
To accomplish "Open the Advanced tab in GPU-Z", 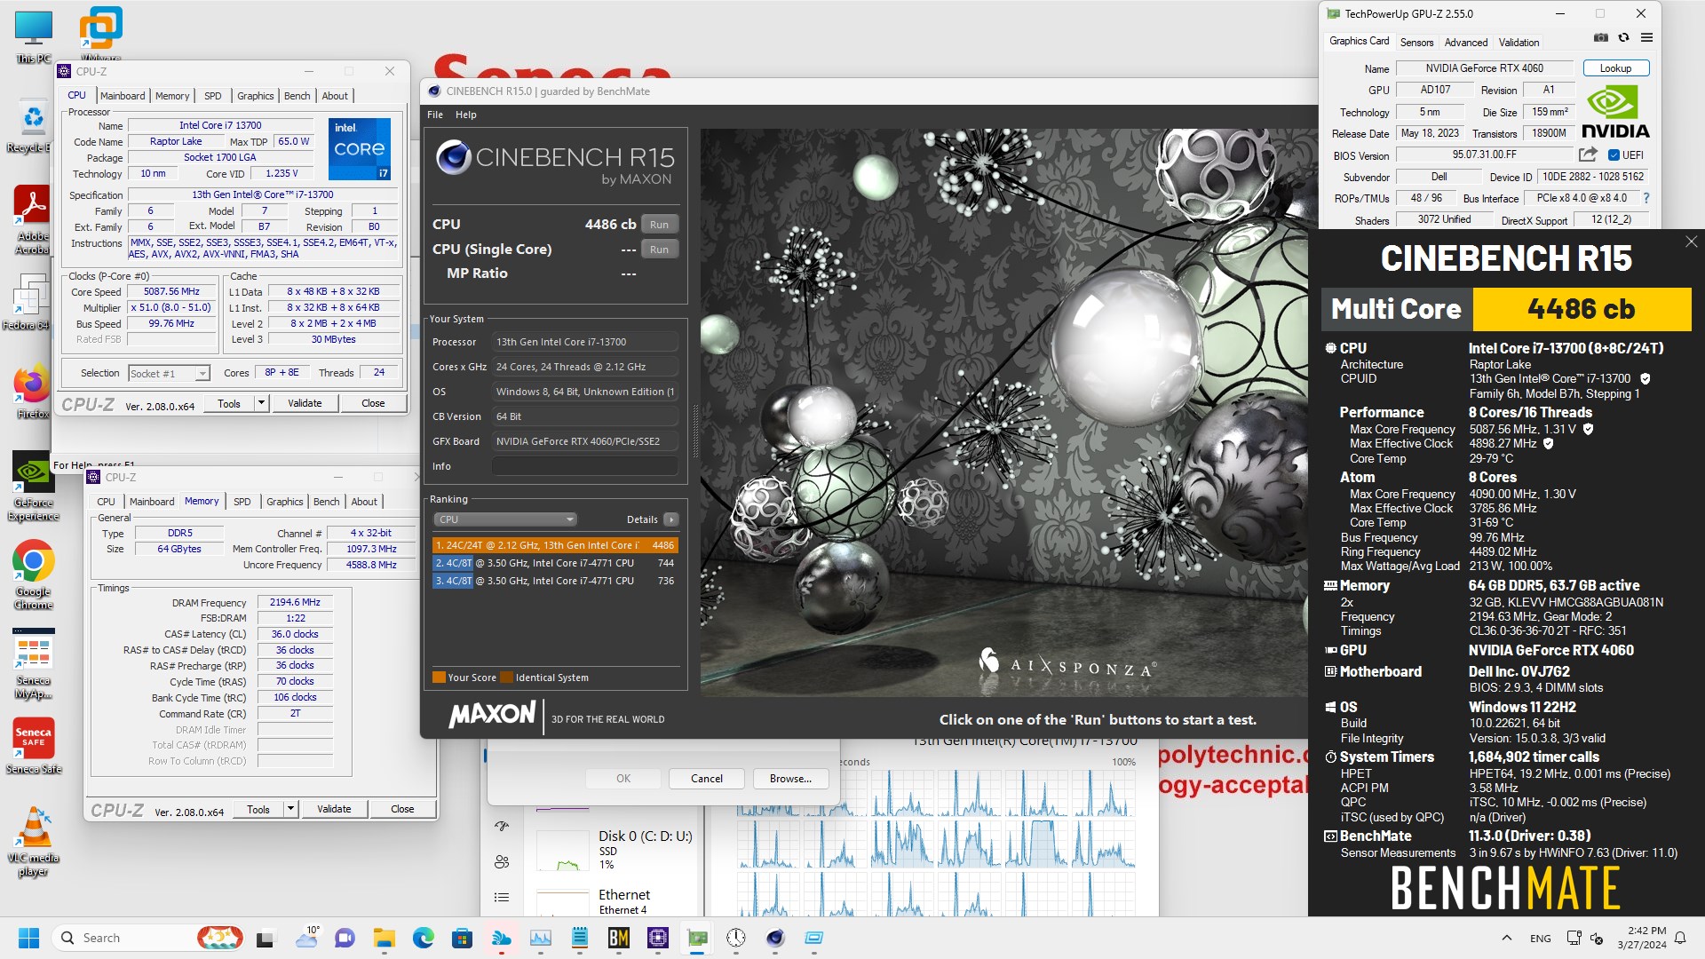I will coord(1466,42).
